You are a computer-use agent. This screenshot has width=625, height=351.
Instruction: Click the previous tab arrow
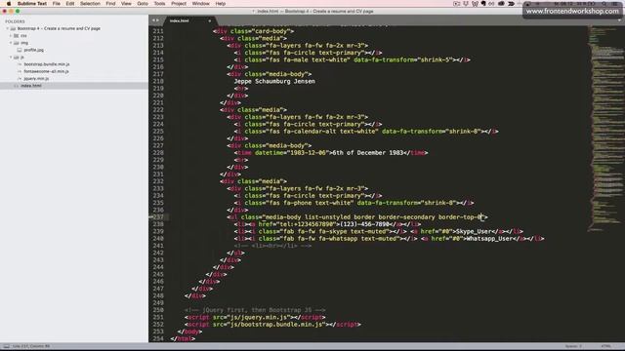(x=153, y=20)
